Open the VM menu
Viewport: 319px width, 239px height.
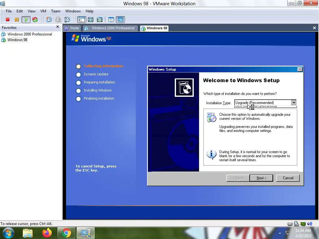point(43,11)
